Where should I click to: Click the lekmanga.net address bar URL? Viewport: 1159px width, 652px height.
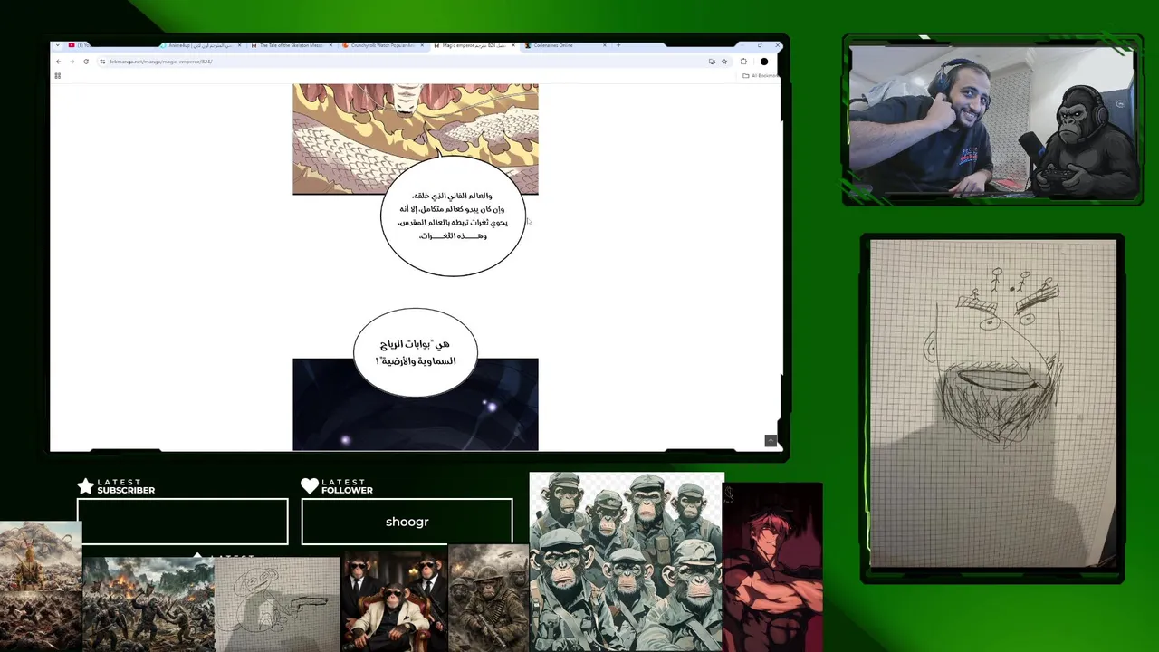click(160, 62)
